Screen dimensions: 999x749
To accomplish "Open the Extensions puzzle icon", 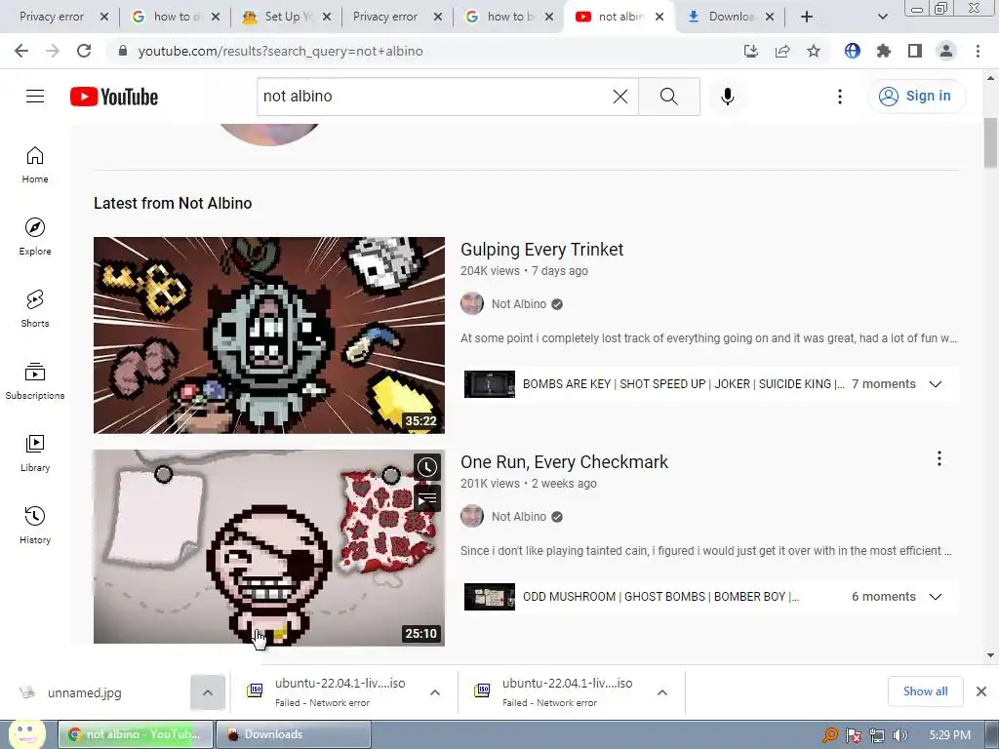I will [884, 51].
